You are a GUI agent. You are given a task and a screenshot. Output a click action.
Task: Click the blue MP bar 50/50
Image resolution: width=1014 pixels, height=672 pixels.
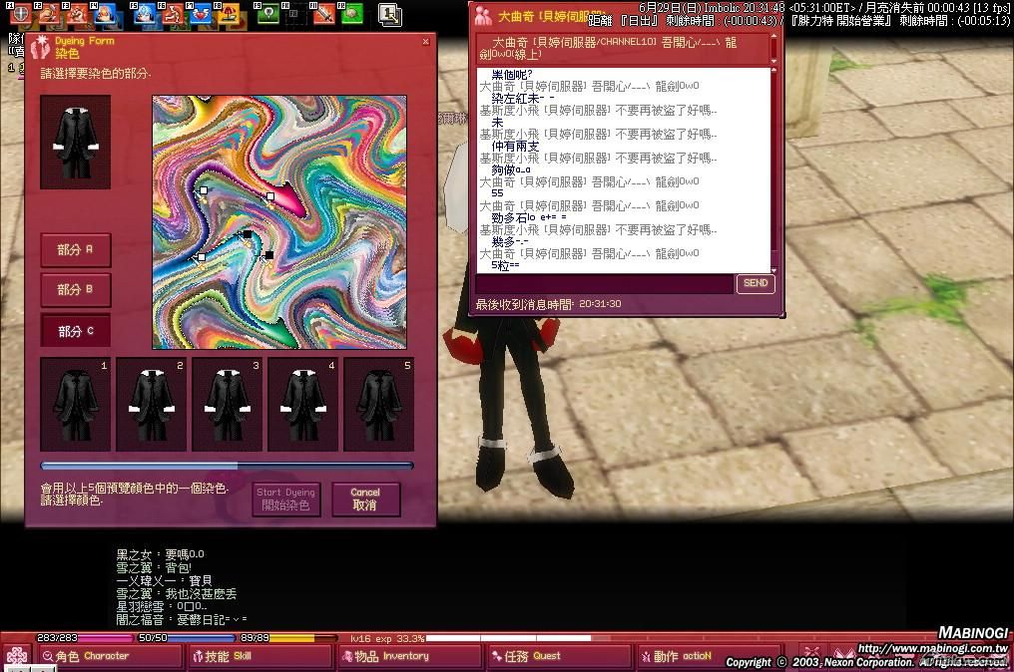pos(186,638)
